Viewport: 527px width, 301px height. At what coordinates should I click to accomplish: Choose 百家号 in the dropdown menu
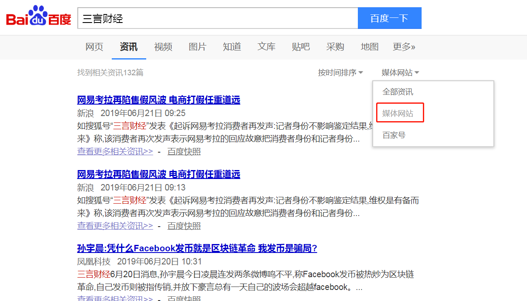tap(394, 135)
